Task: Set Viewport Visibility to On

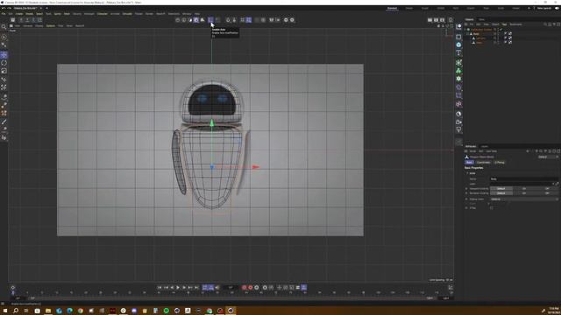Action: coord(524,189)
